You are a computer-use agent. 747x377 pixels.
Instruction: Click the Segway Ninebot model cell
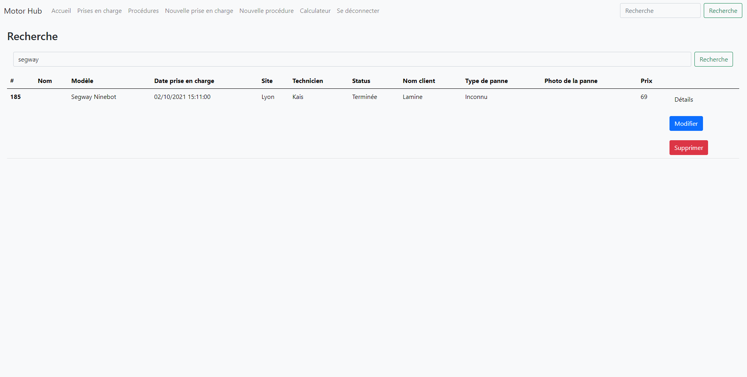coord(93,97)
